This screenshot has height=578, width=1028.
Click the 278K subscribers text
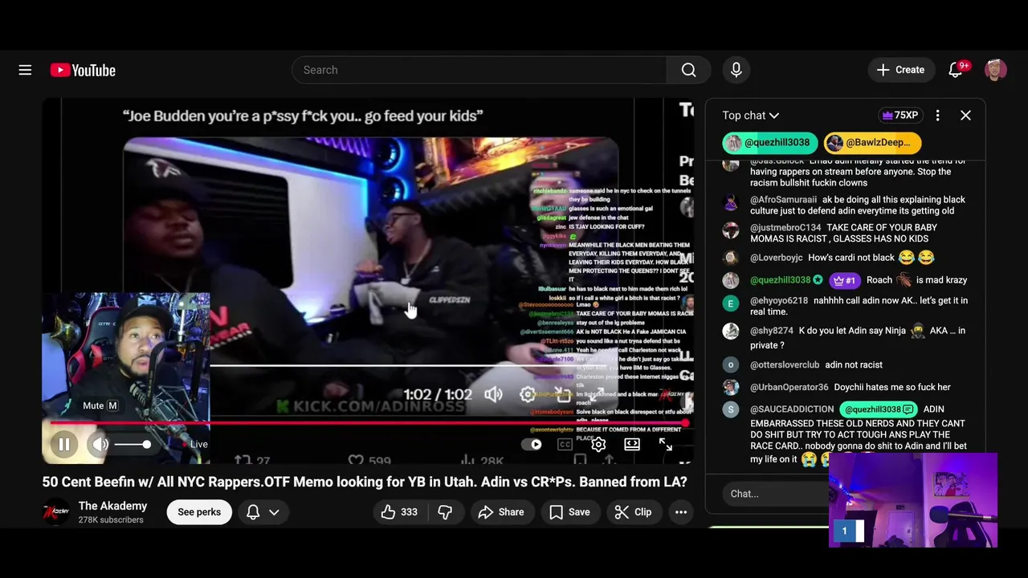[111, 520]
